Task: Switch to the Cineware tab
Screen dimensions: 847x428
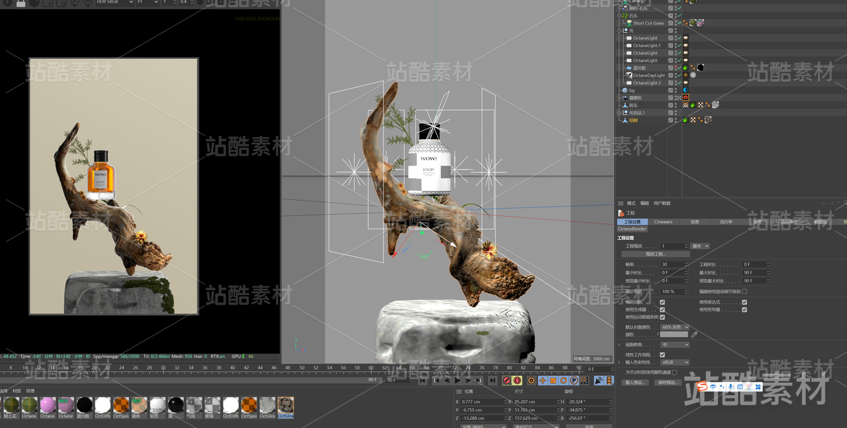Action: [663, 222]
